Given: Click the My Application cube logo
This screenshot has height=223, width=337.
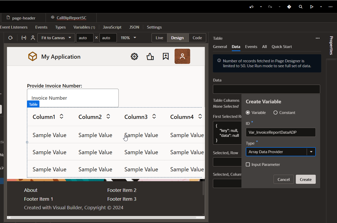Looking at the screenshot, I should coord(33,56).
